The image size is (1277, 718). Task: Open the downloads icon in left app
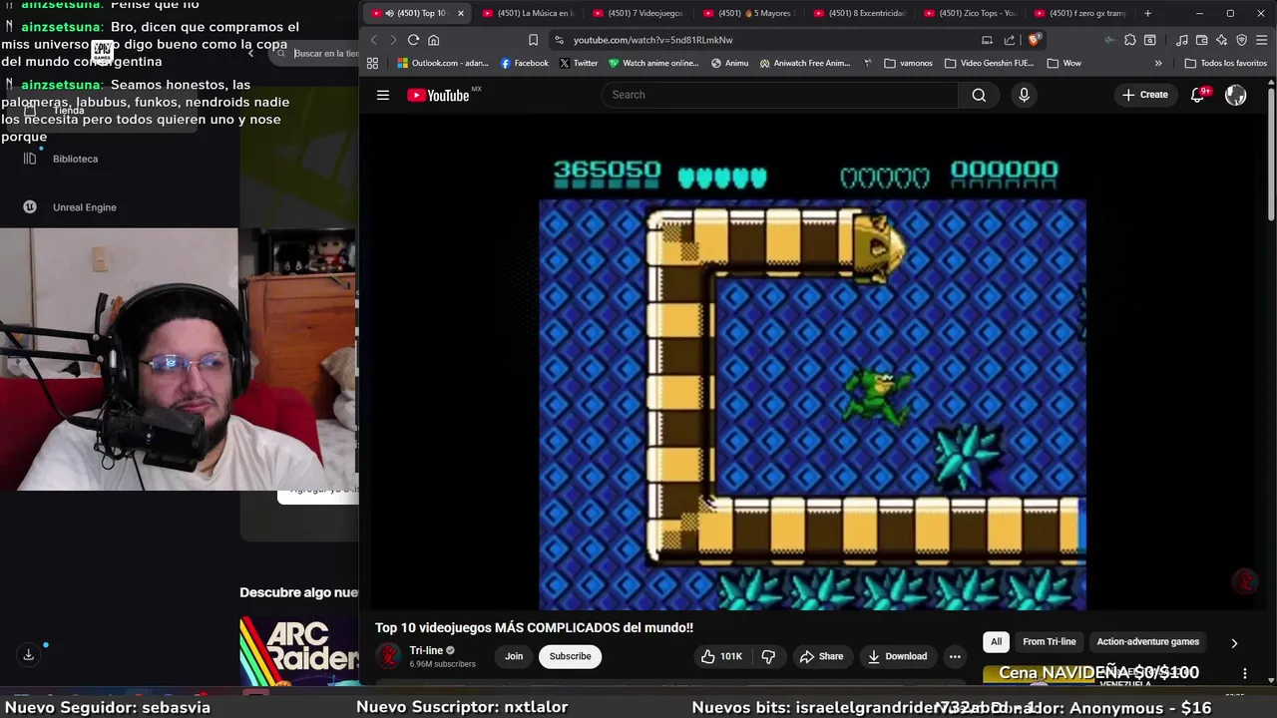tap(28, 655)
